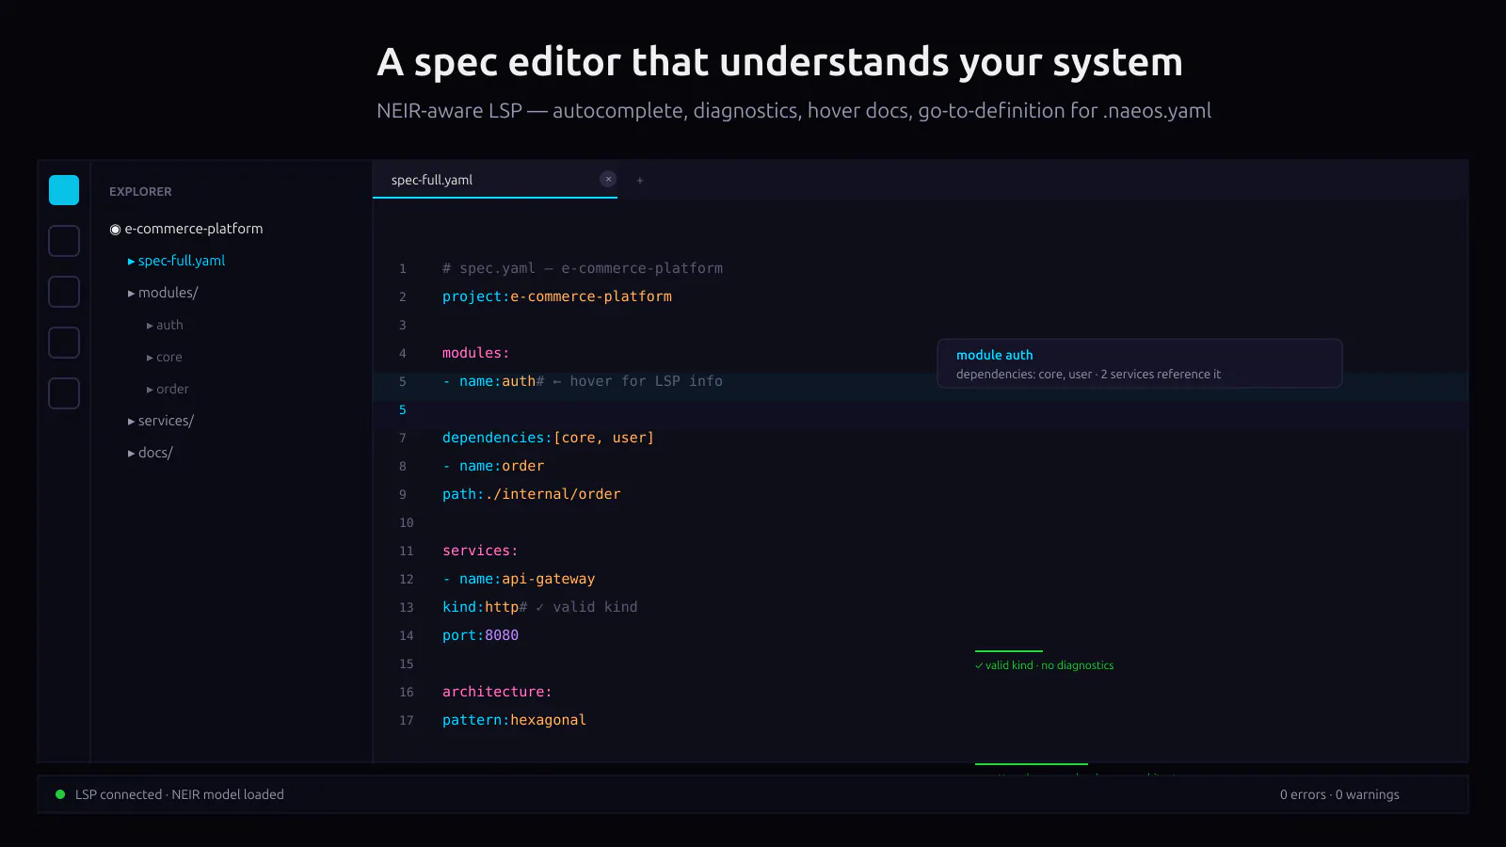Expand the auth module in Explorer tree
The image size is (1506, 847).
click(x=165, y=325)
